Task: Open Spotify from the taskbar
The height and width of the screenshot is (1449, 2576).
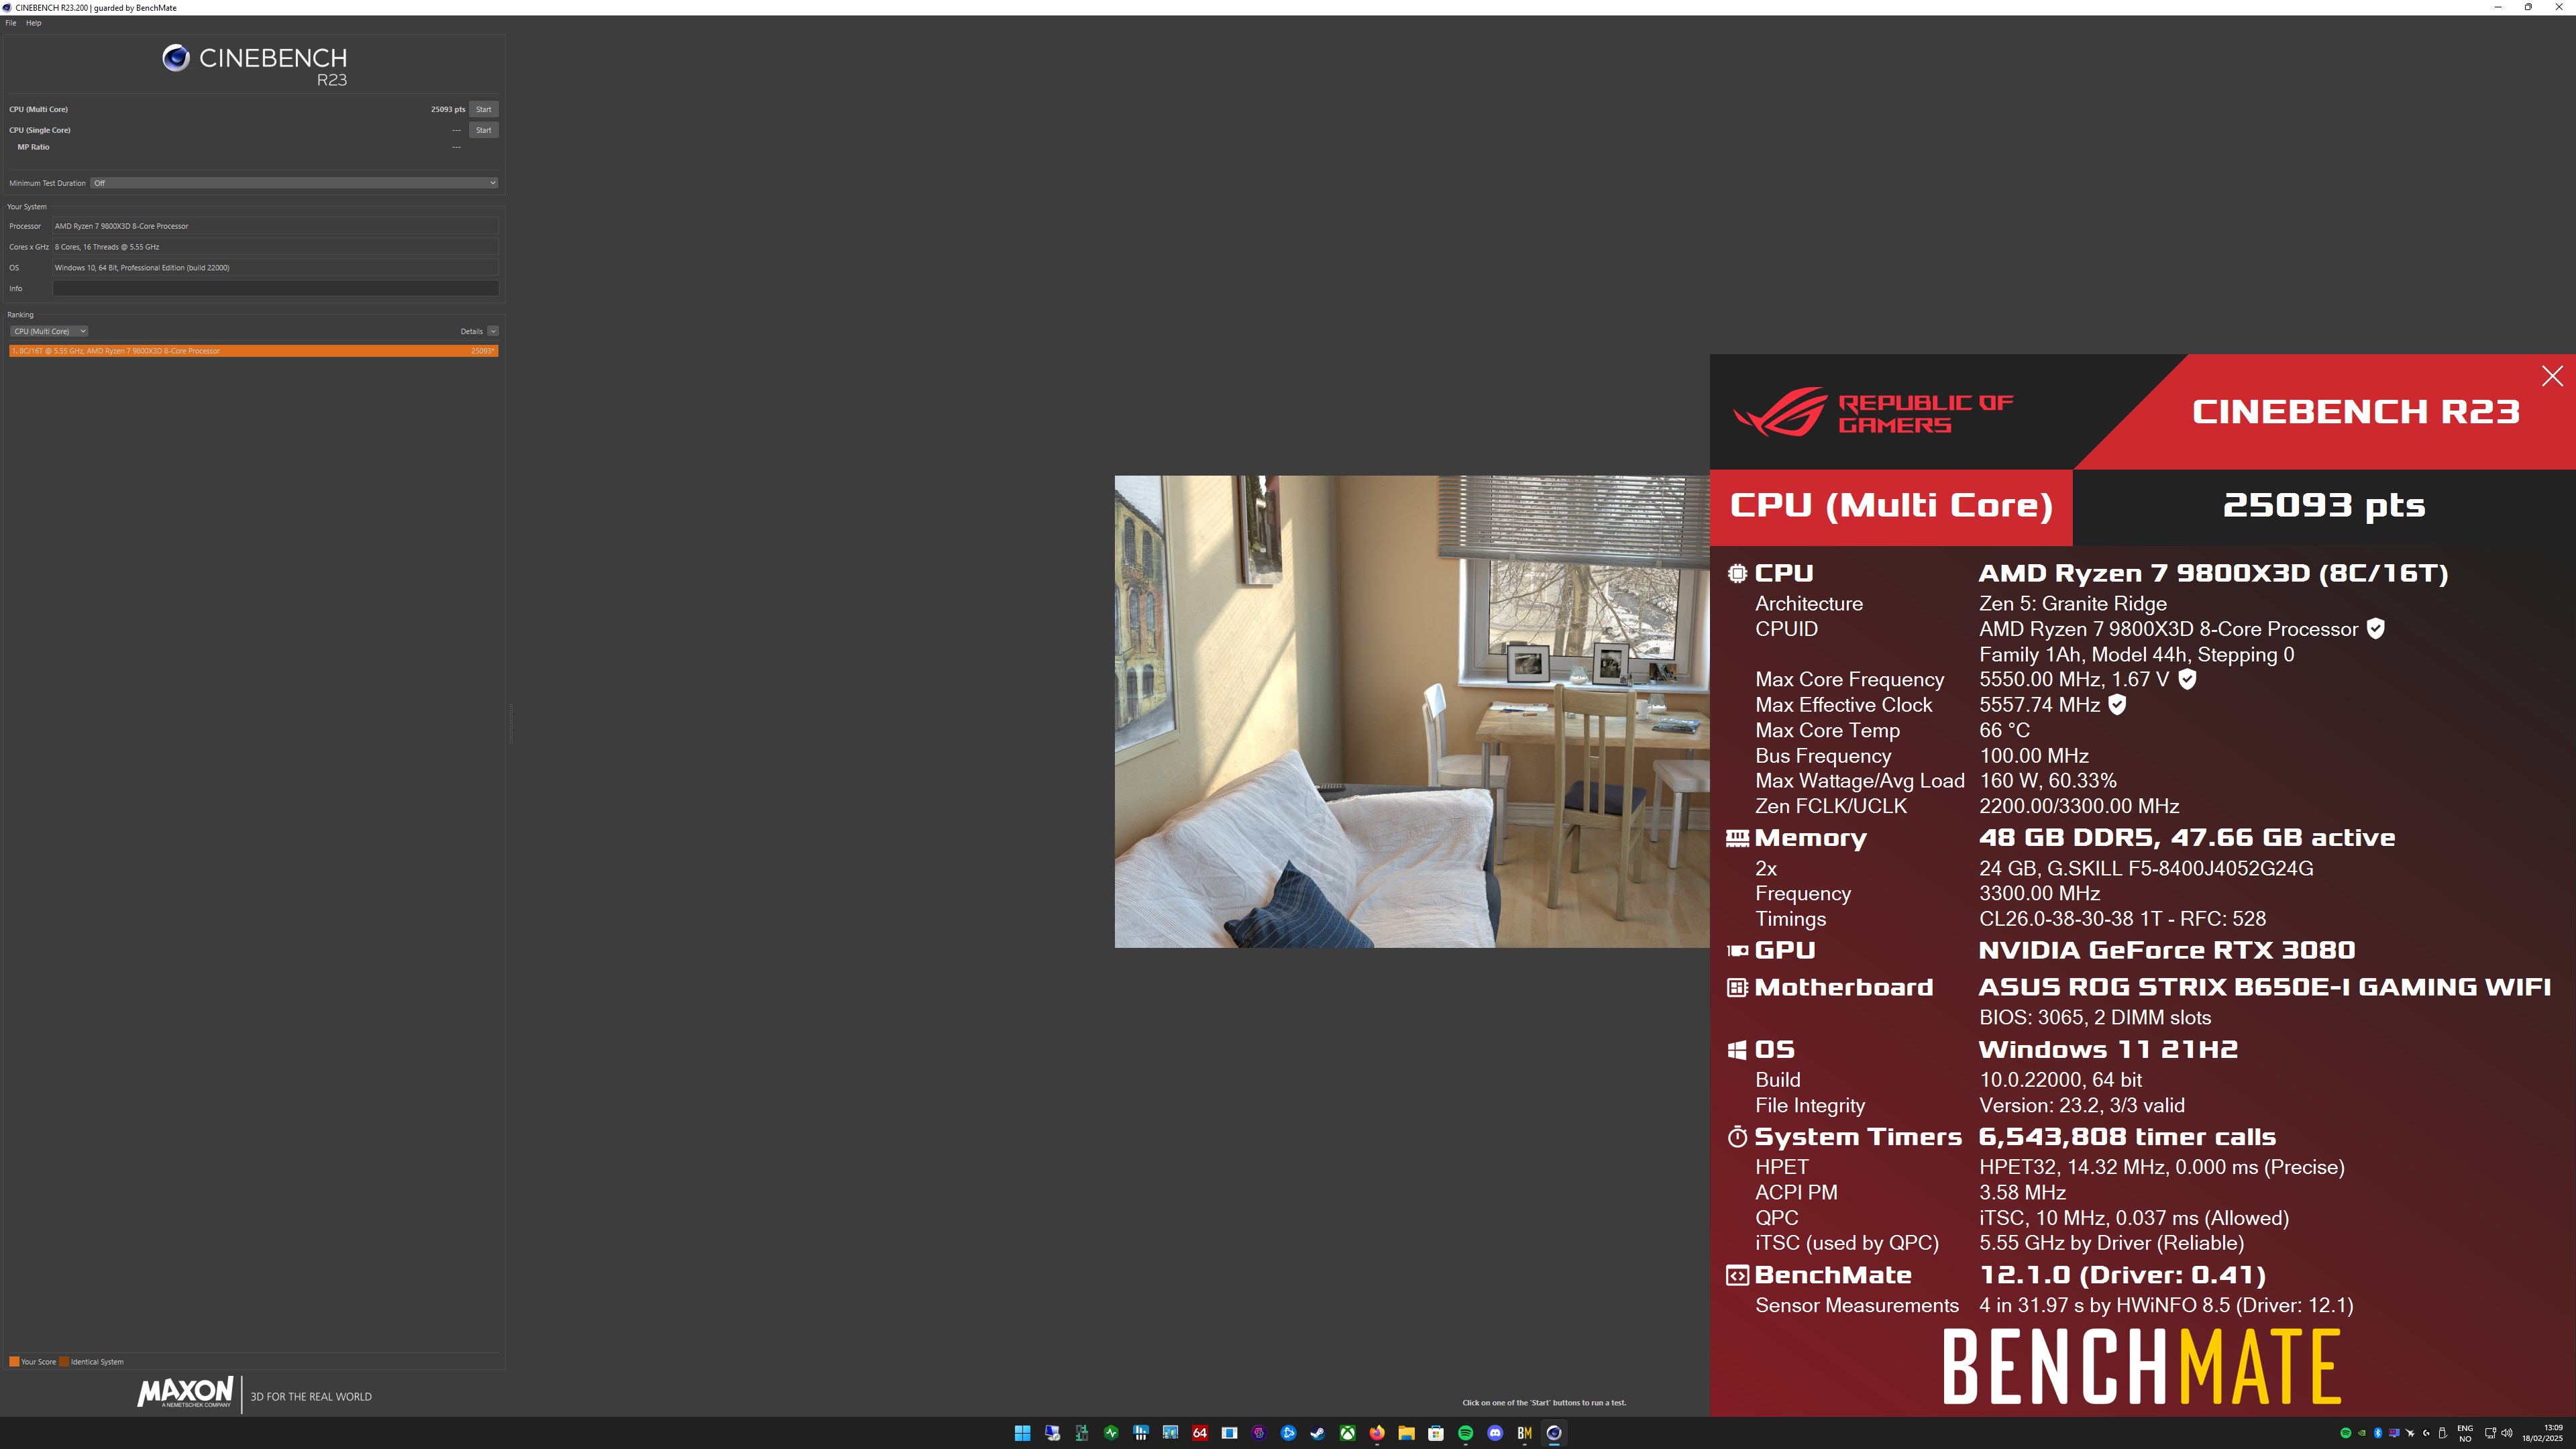Action: [1466, 1433]
